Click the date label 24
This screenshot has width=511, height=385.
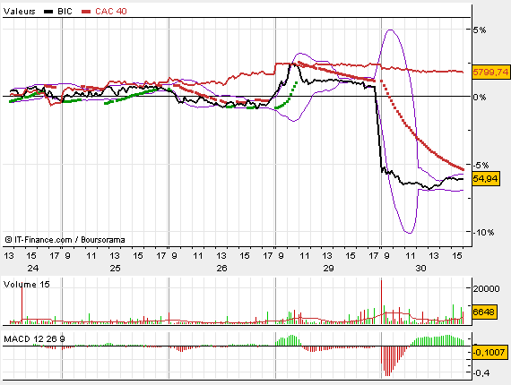pos(33,269)
